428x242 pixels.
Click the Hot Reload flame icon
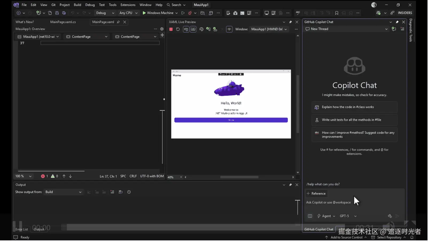pos(190,13)
